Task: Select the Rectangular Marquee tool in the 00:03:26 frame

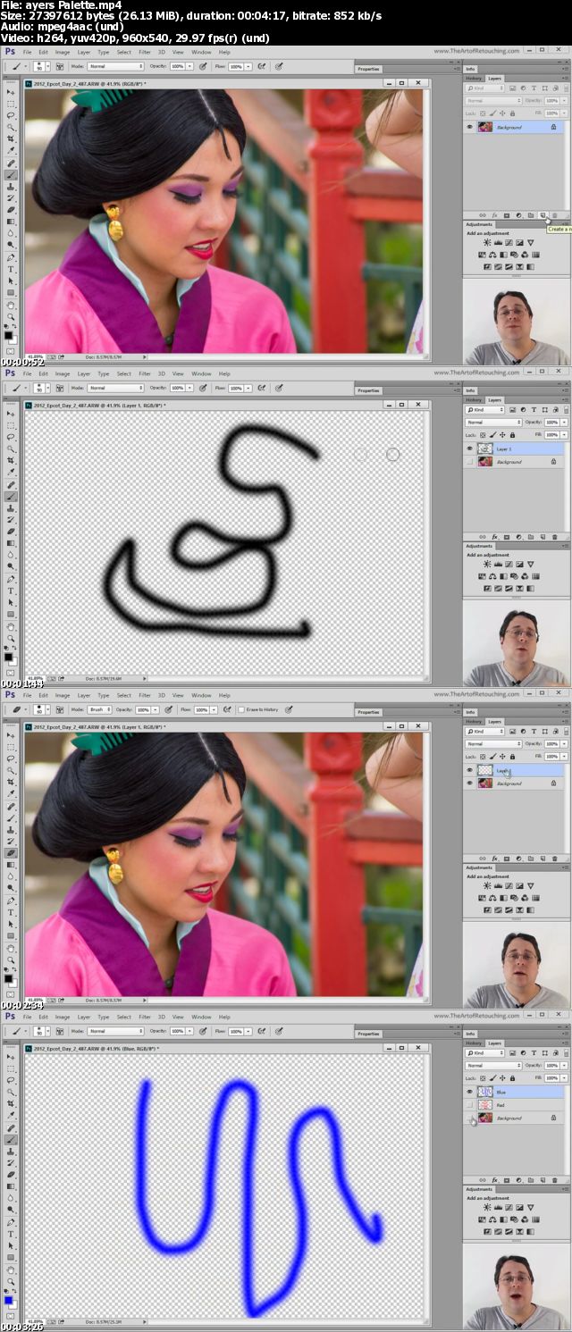Action: point(12,1068)
